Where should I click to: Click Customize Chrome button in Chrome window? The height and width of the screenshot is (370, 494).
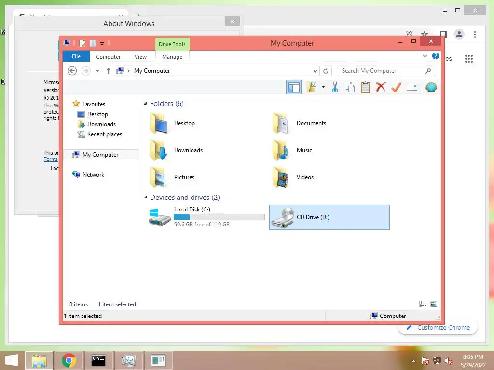pos(438,327)
